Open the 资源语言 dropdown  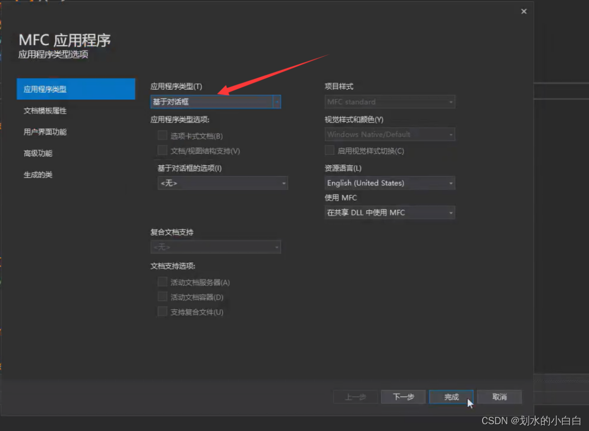point(390,183)
